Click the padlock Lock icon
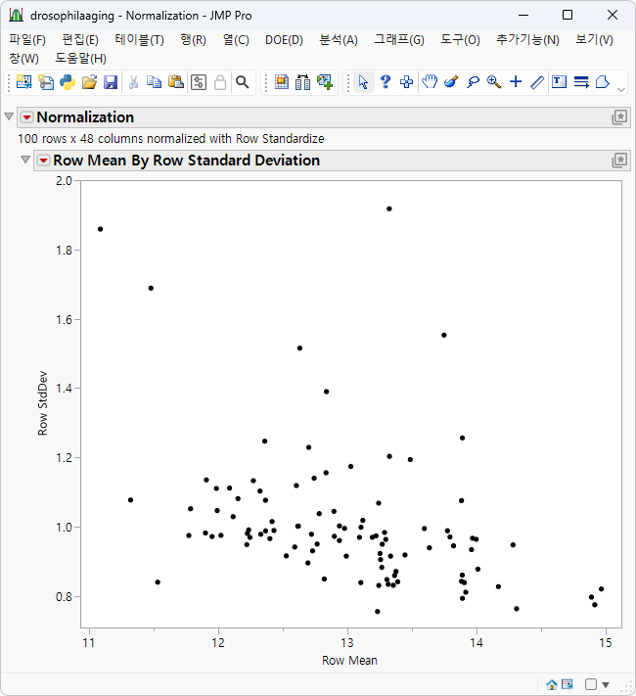 click(x=220, y=82)
